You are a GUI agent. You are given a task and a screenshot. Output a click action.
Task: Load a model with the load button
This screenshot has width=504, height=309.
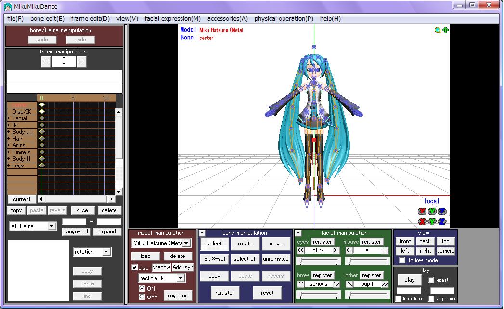click(145, 256)
